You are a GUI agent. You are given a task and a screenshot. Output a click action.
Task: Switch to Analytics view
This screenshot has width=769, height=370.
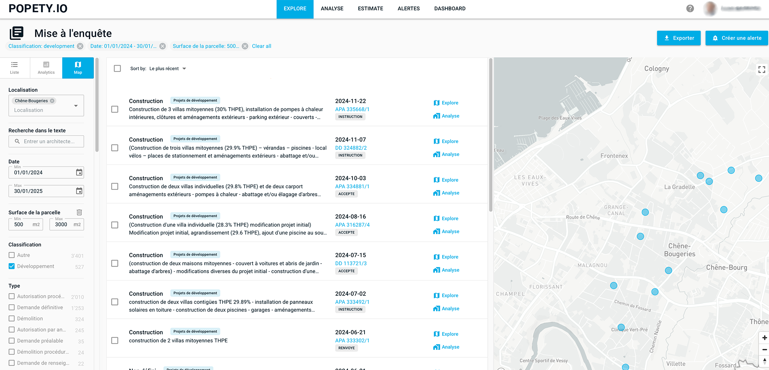pos(46,68)
